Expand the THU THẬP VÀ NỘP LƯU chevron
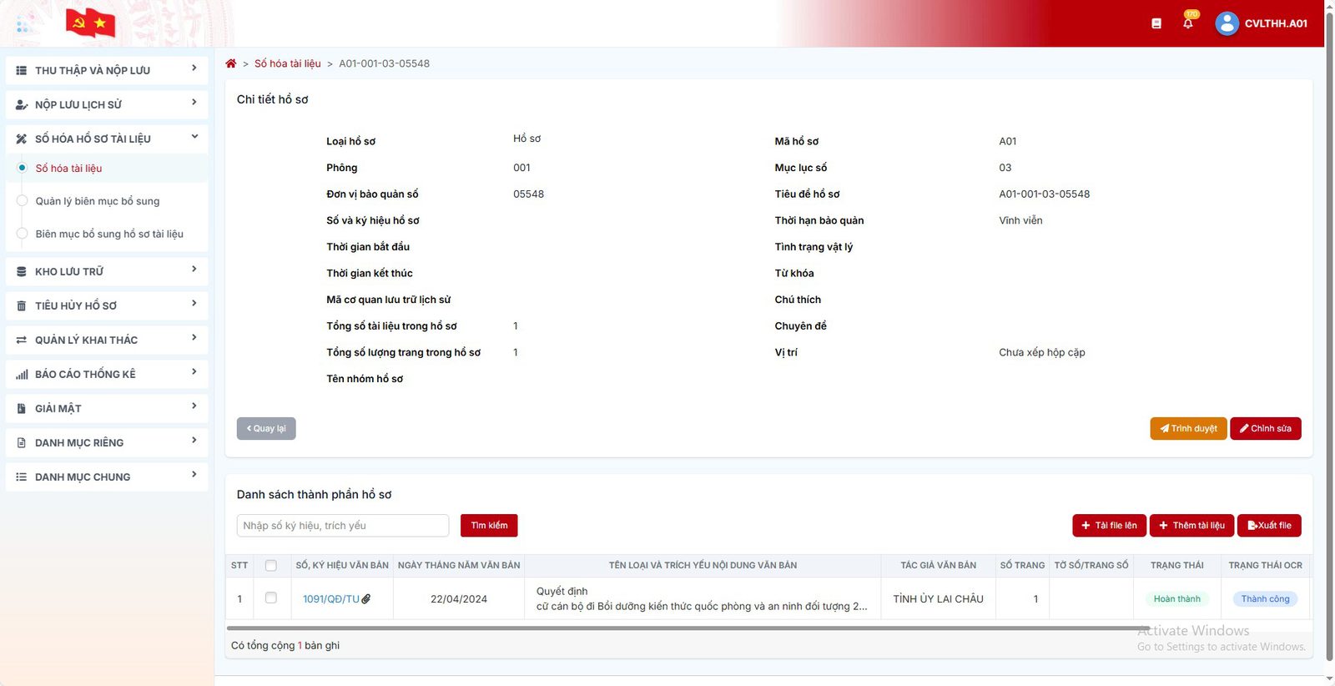This screenshot has width=1335, height=686. point(194,68)
